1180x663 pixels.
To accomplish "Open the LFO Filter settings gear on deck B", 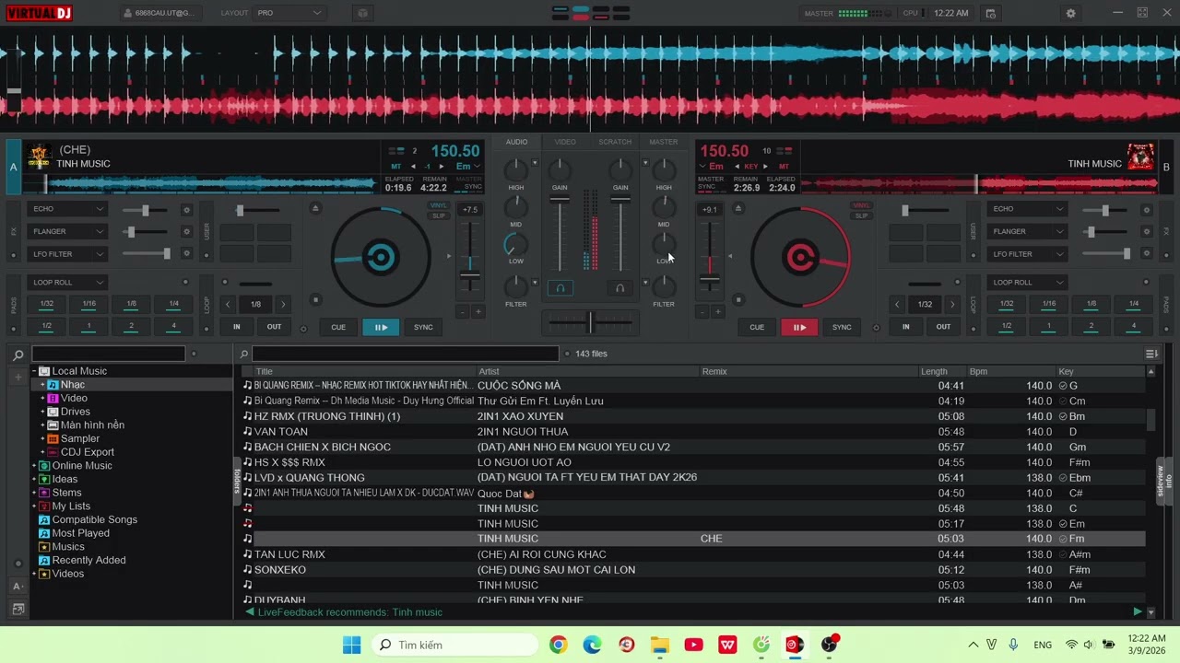I will (x=1147, y=254).
